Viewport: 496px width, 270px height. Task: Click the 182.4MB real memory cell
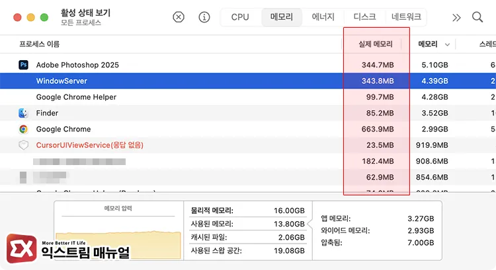point(378,161)
